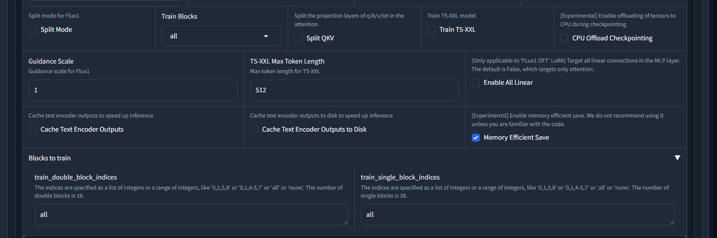This screenshot has width=717, height=238.
Task: Collapse the Blocks to train triangle
Action: 677,158
